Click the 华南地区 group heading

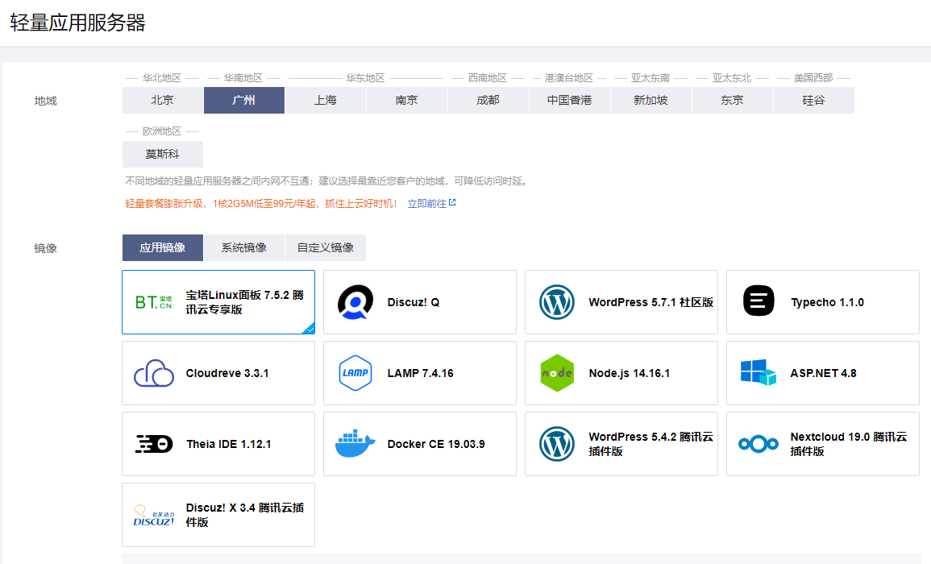243,78
